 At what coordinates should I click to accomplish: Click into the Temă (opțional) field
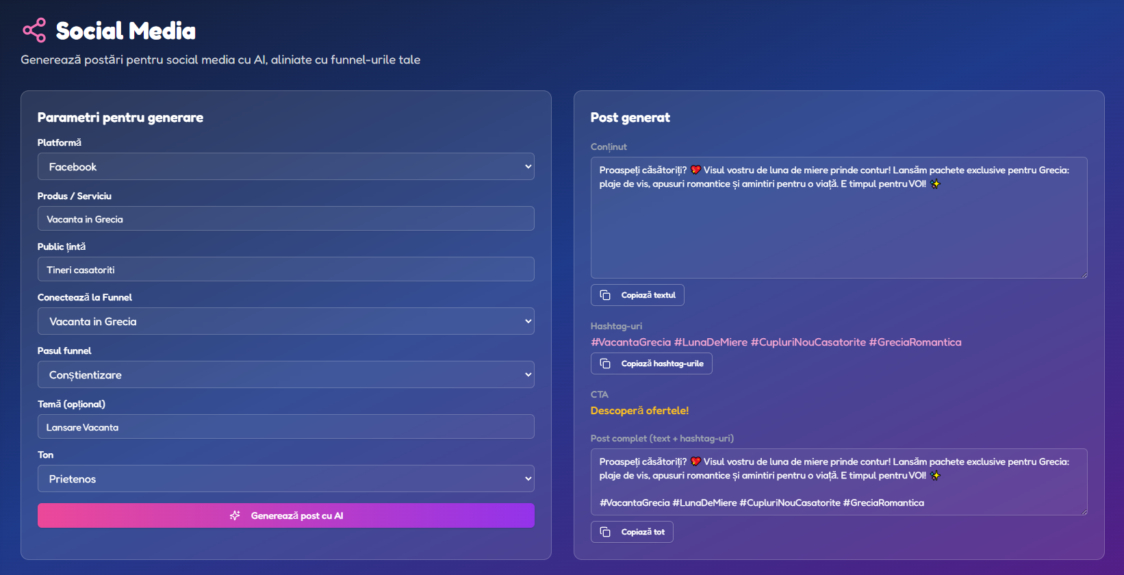pyautogui.click(x=285, y=427)
